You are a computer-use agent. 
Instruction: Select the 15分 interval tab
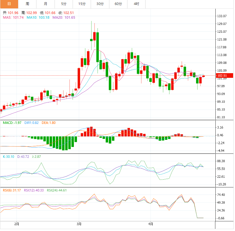[82, 4]
